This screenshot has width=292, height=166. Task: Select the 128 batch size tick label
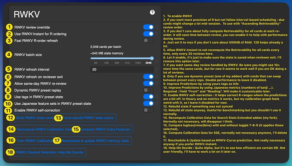pos(106,63)
